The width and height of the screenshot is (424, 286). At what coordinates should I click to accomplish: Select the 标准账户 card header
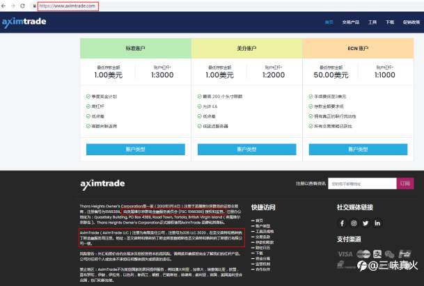[136, 49]
